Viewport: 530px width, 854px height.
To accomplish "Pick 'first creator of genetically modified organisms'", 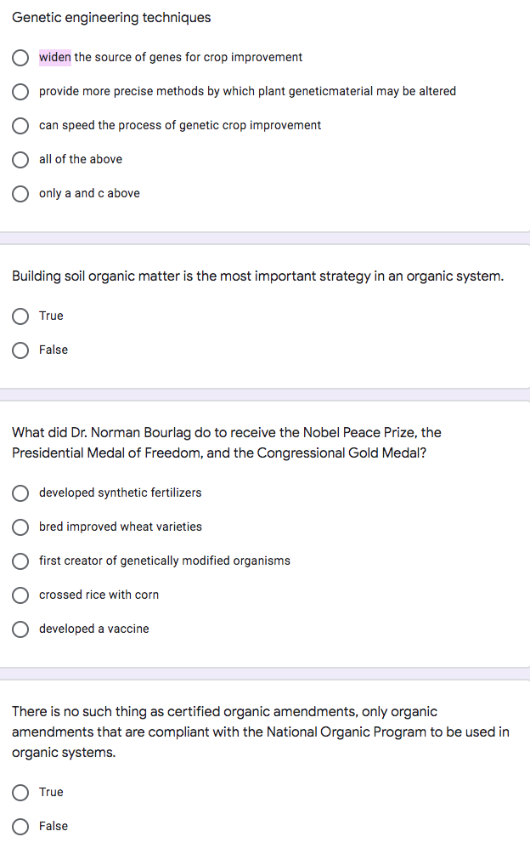I will click(20, 561).
